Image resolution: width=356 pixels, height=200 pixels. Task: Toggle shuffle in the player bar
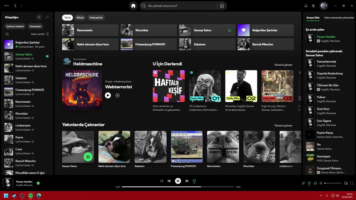[162, 181]
